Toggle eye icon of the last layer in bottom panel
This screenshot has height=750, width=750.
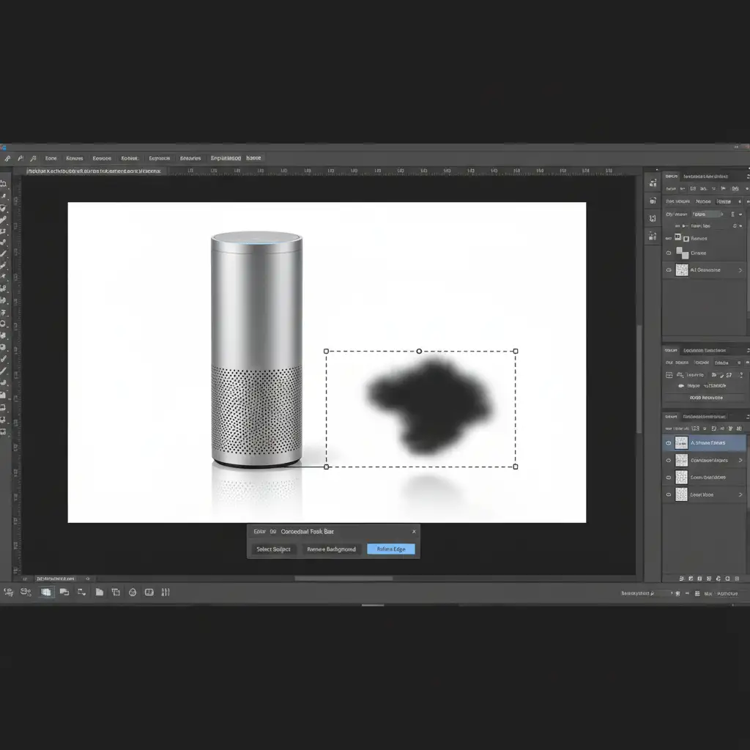[x=668, y=495]
